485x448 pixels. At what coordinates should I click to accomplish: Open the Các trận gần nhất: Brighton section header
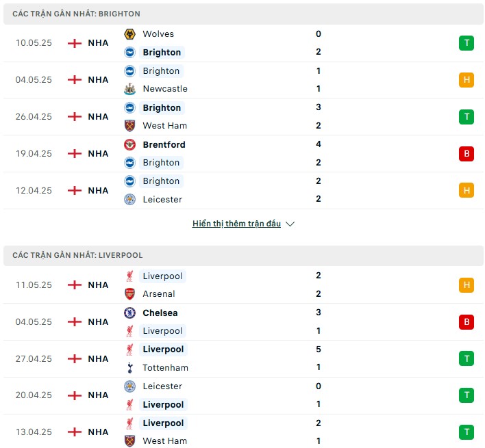click(243, 14)
